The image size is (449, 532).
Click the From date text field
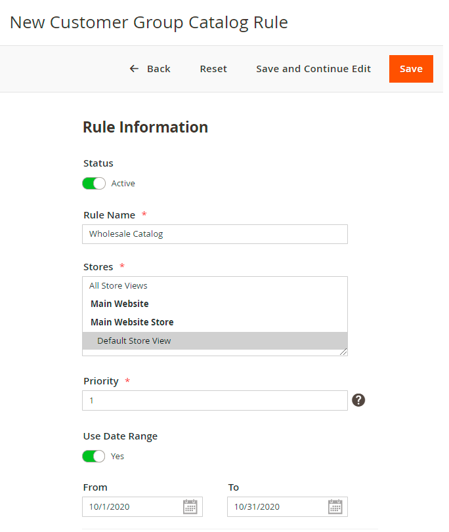(x=131, y=506)
